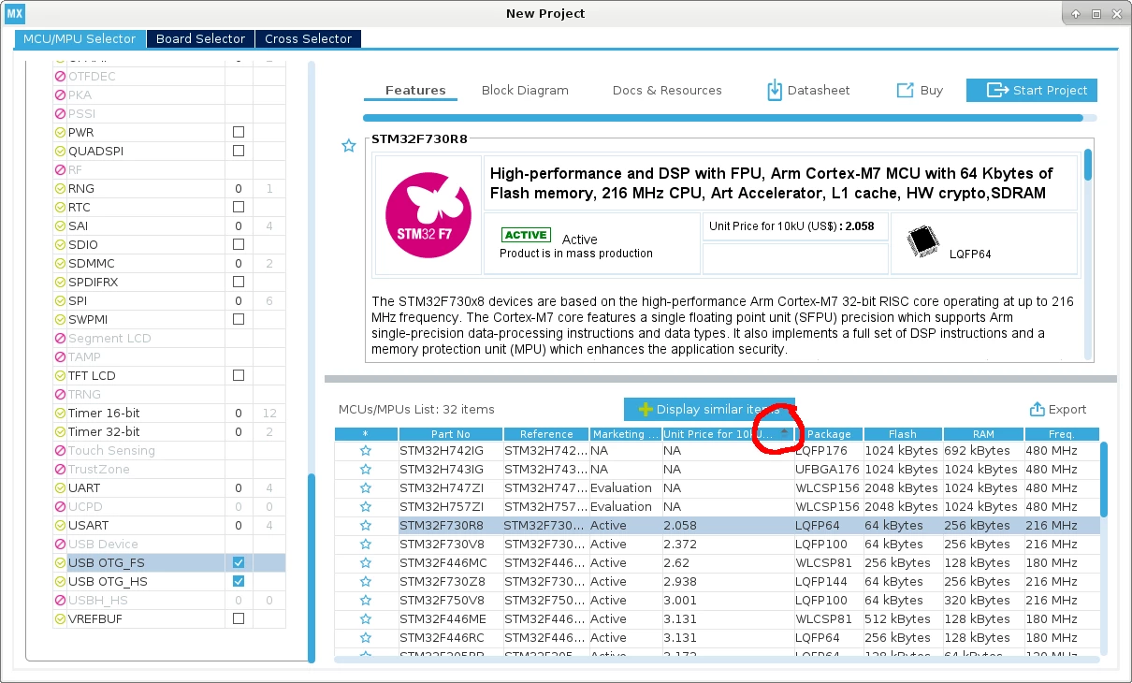Star the STM32F750V8 row
This screenshot has width=1132, height=683.
point(366,600)
